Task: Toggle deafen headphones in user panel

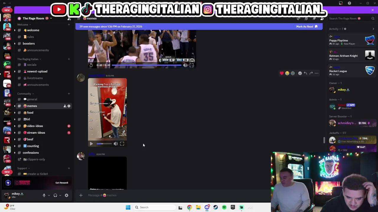Action: [55, 195]
